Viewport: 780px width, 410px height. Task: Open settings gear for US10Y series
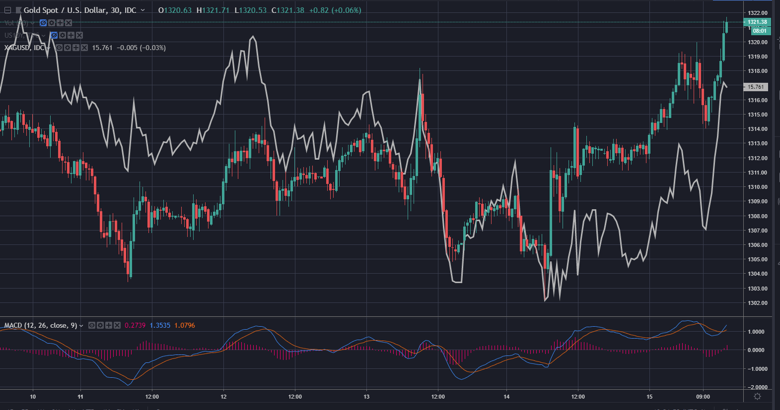point(63,35)
